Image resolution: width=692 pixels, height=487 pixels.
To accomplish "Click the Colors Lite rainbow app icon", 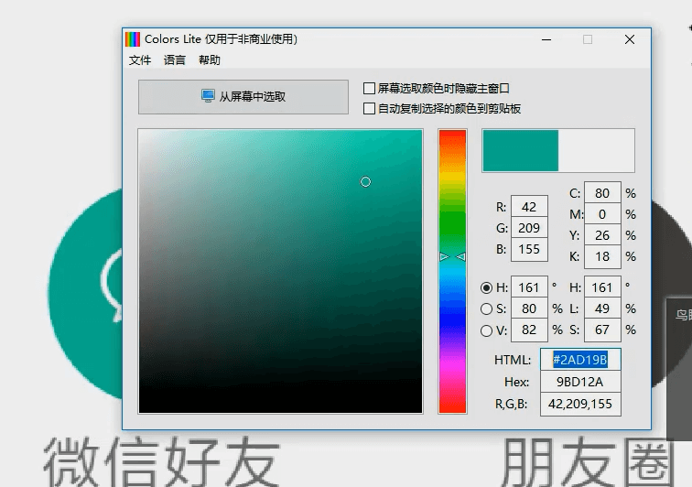I will pyautogui.click(x=133, y=39).
